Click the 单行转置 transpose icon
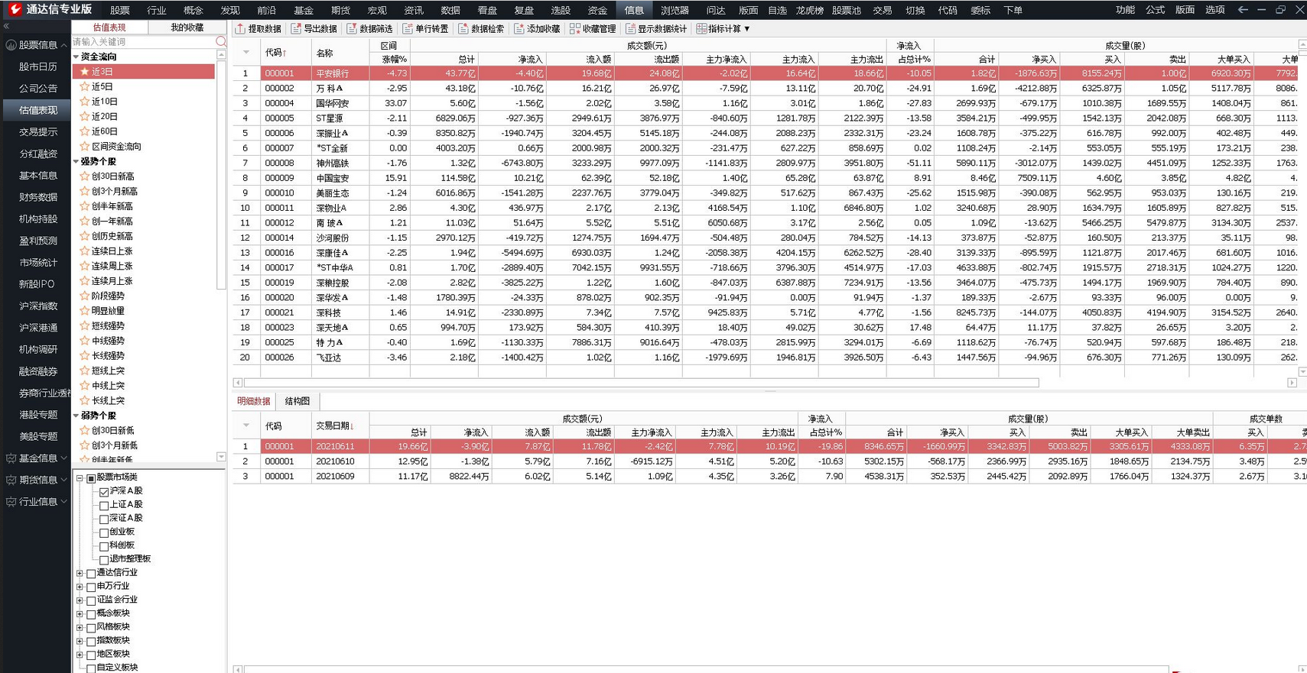The width and height of the screenshot is (1307, 673). click(x=408, y=29)
